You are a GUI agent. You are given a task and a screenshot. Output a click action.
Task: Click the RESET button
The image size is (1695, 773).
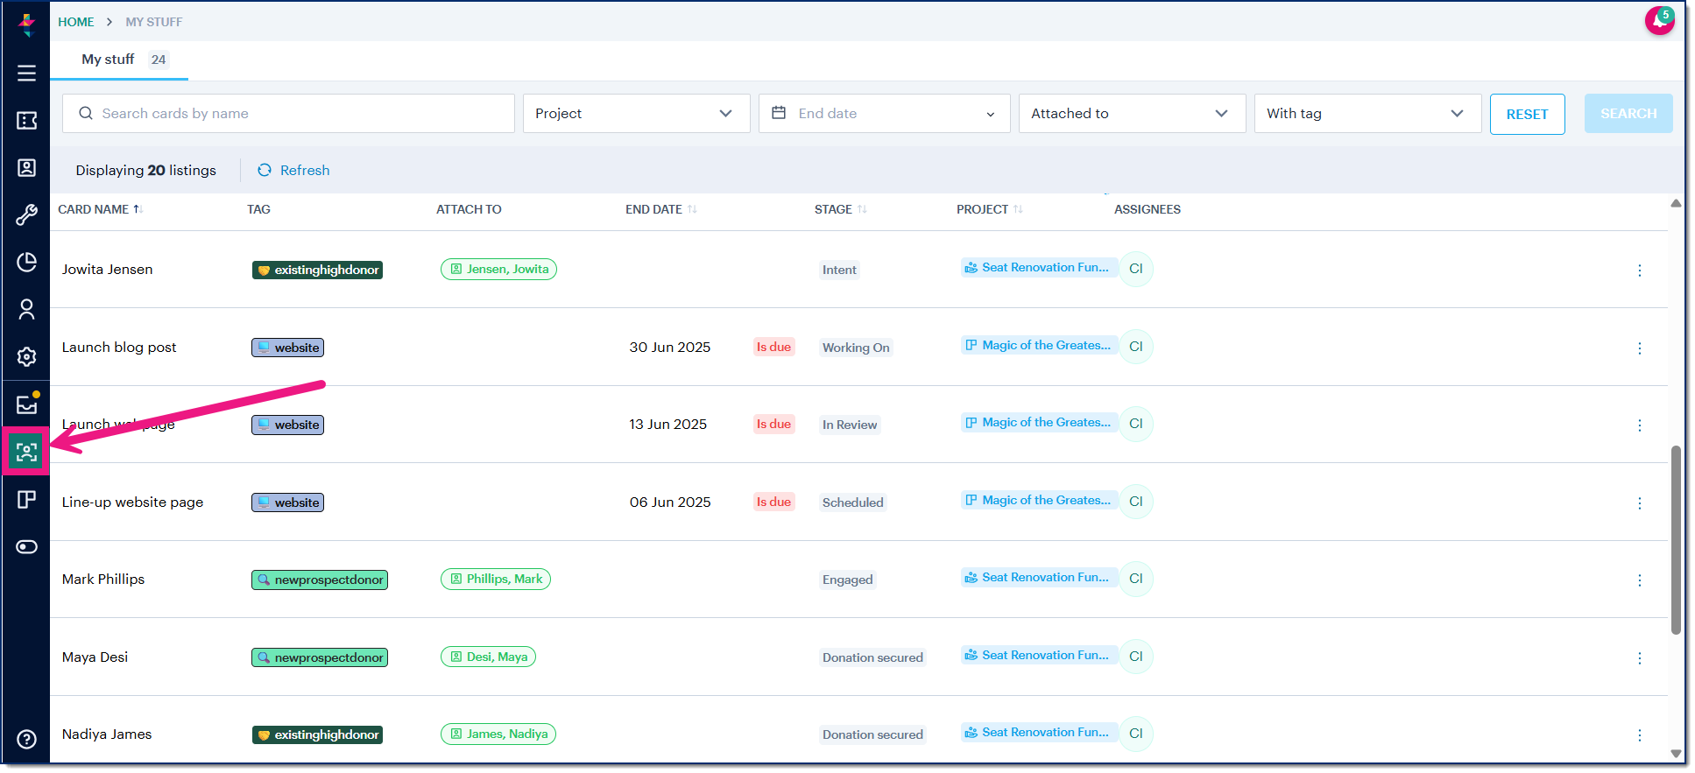tap(1527, 114)
